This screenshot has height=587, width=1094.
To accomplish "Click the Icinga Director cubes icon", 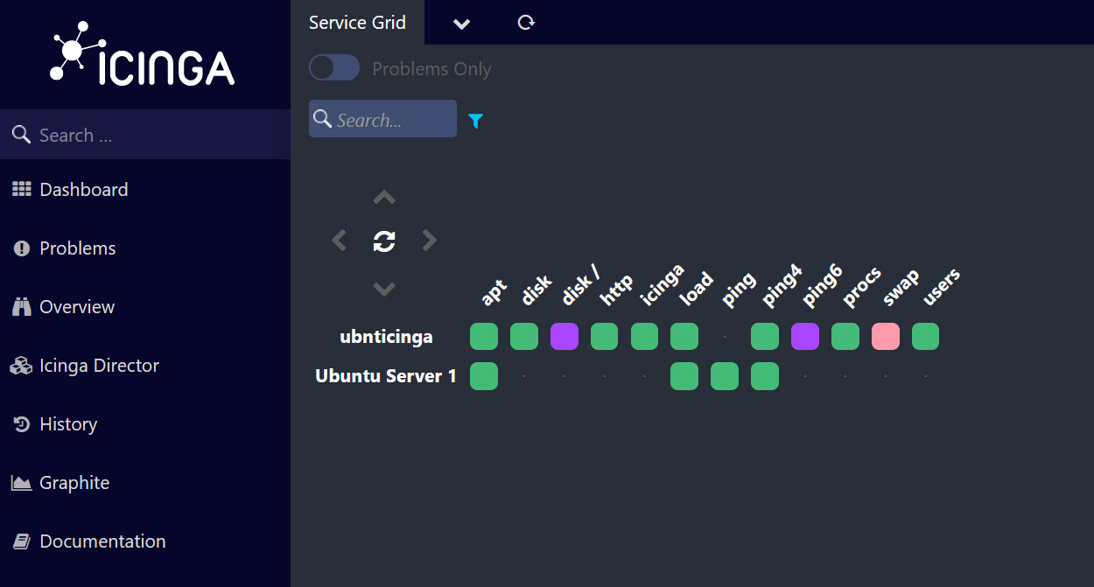I will click(x=21, y=366).
